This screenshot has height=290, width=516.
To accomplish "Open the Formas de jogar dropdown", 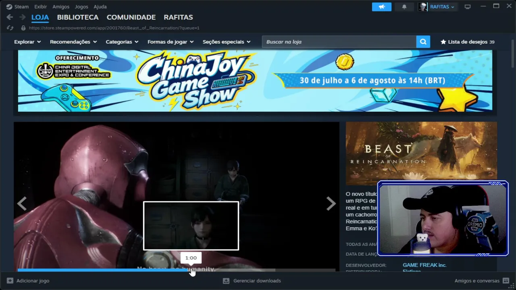I will [x=171, y=42].
